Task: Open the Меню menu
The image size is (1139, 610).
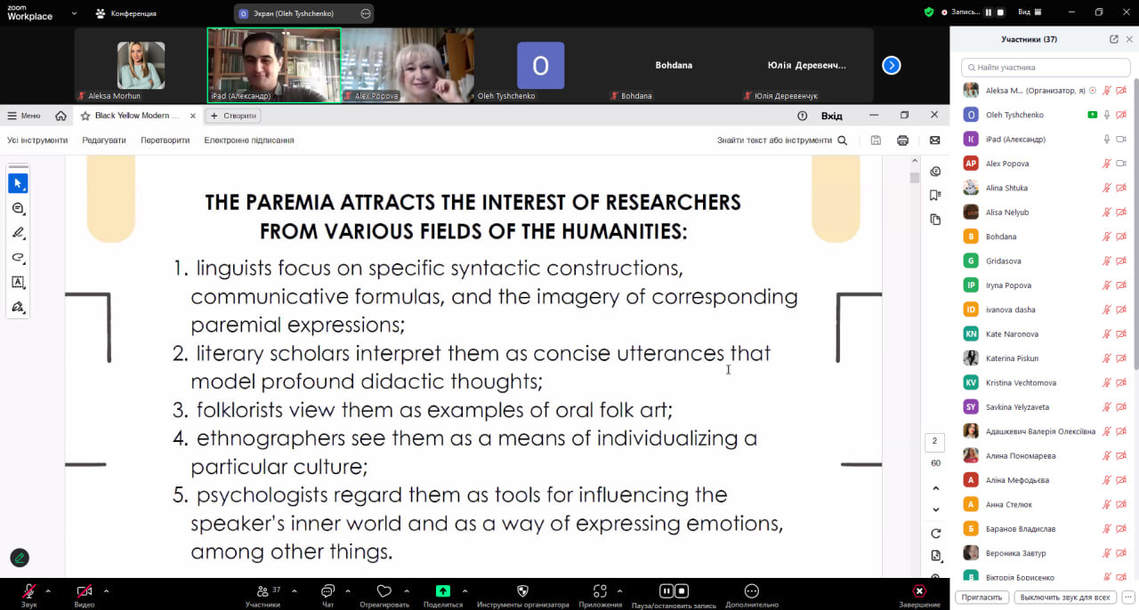Action: [x=24, y=116]
